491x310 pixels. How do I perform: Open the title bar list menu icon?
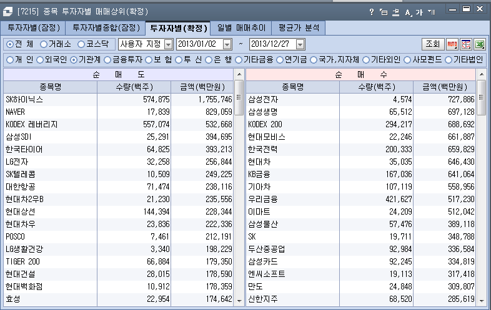[432, 11]
